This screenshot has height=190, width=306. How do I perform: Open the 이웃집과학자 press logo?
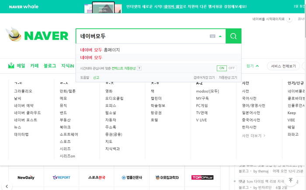[167, 177]
